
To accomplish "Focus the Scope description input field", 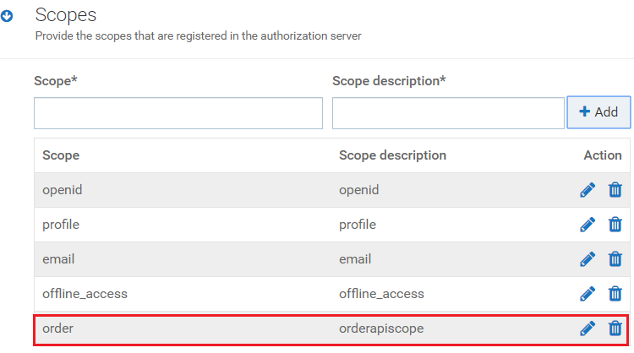I will point(448,113).
